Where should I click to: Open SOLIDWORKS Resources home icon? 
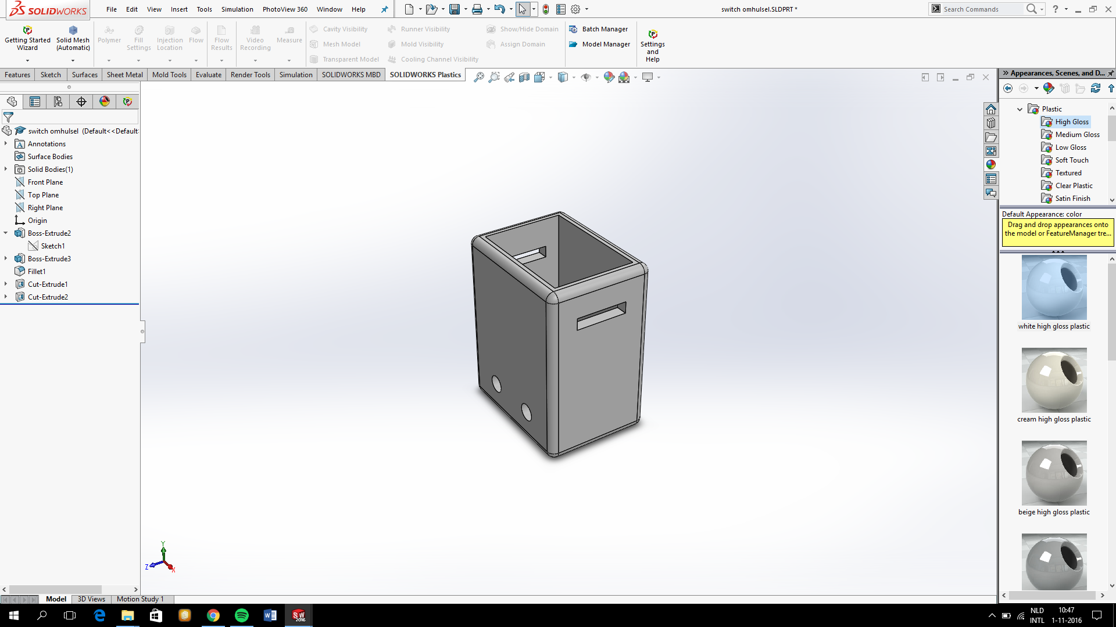tap(991, 109)
